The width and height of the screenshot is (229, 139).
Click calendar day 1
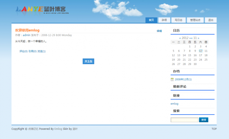click(190, 47)
